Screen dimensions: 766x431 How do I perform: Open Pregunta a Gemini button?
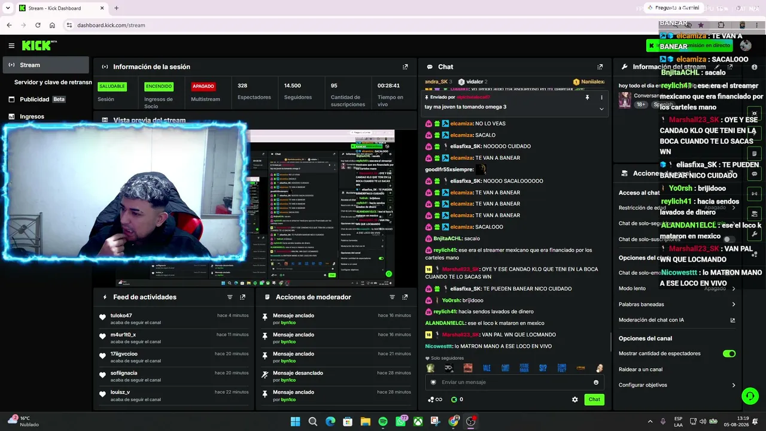pyautogui.click(x=673, y=8)
